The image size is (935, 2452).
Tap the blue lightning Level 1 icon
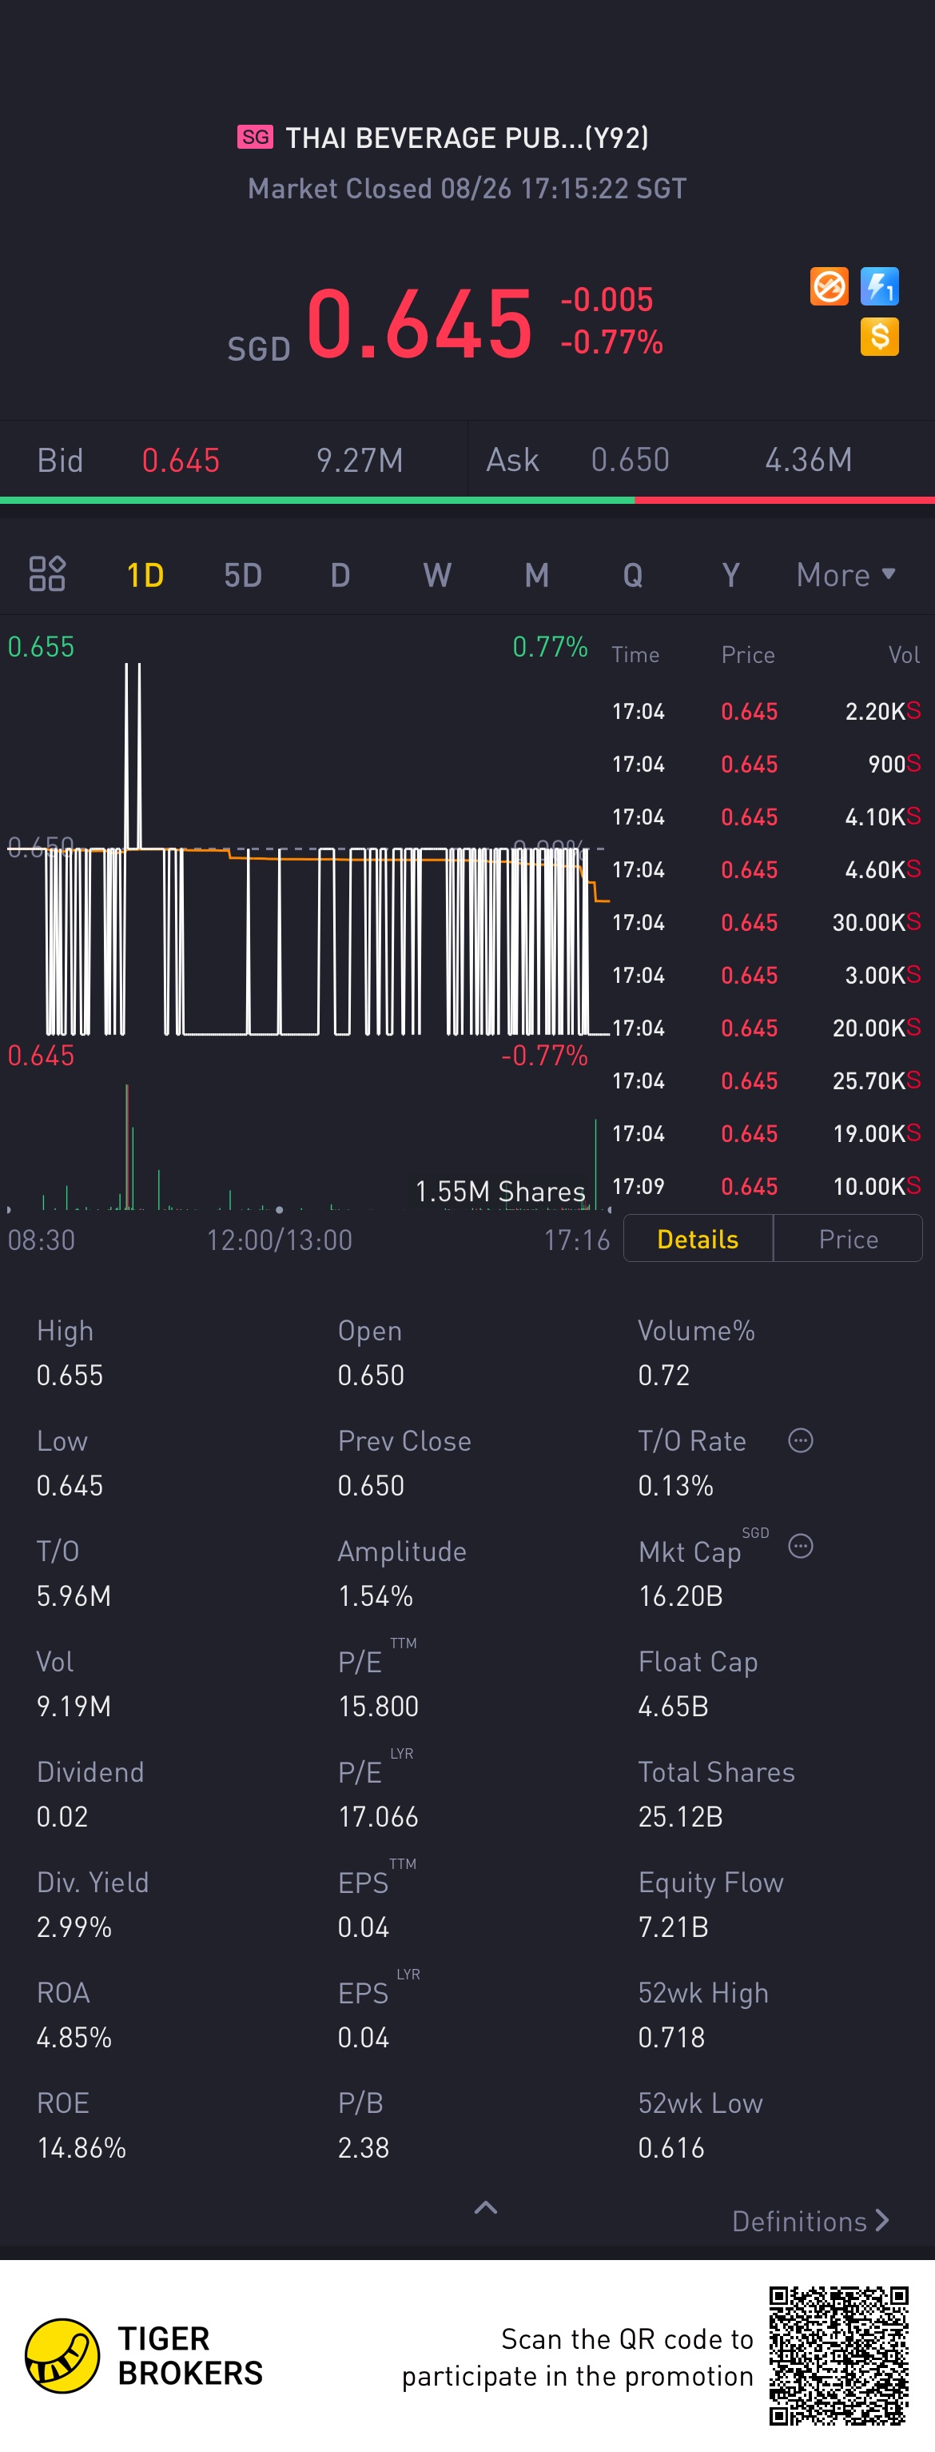coord(879,286)
